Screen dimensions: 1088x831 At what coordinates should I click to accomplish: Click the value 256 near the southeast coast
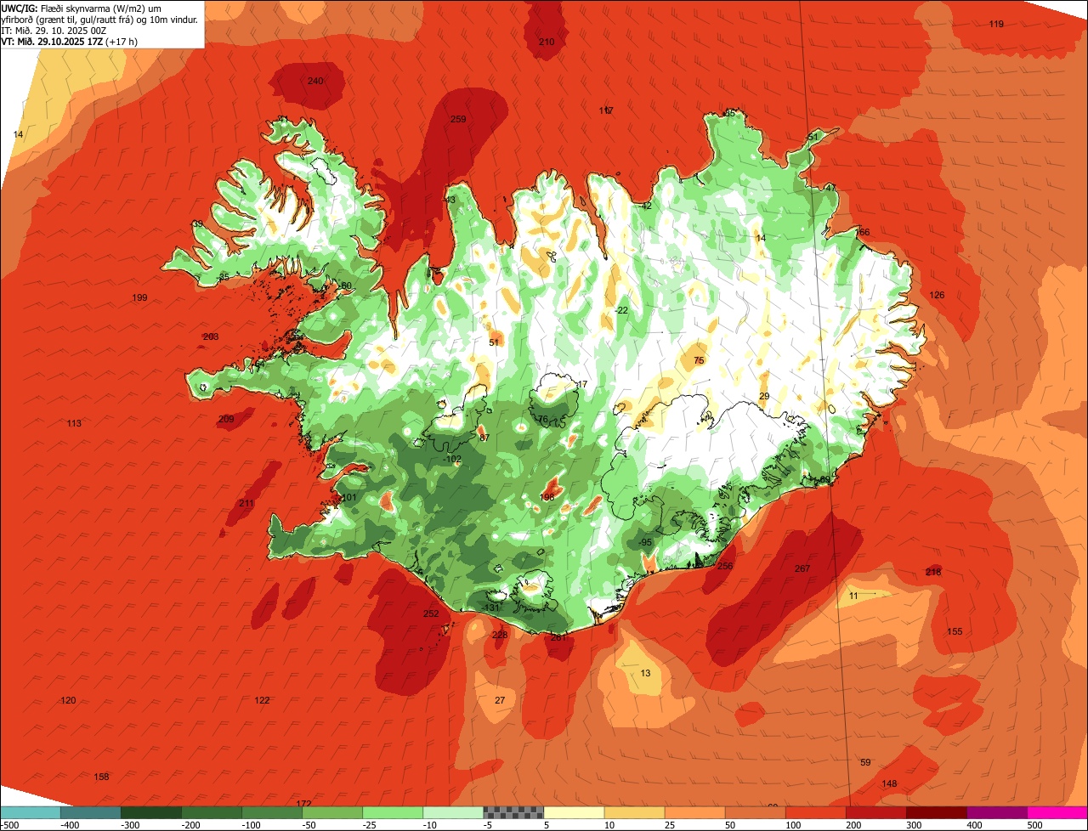click(725, 566)
